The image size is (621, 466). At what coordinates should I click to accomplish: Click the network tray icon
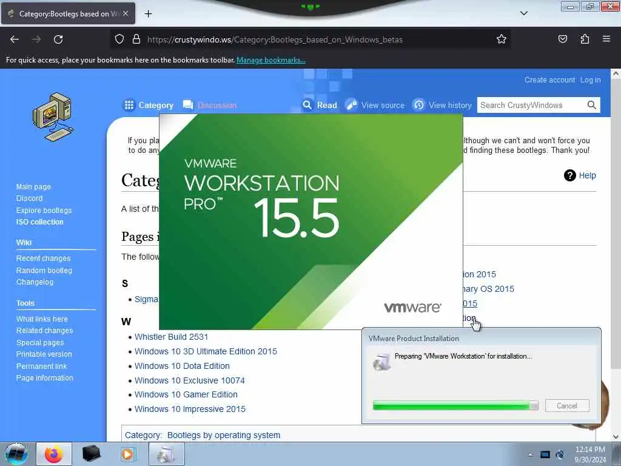560,454
